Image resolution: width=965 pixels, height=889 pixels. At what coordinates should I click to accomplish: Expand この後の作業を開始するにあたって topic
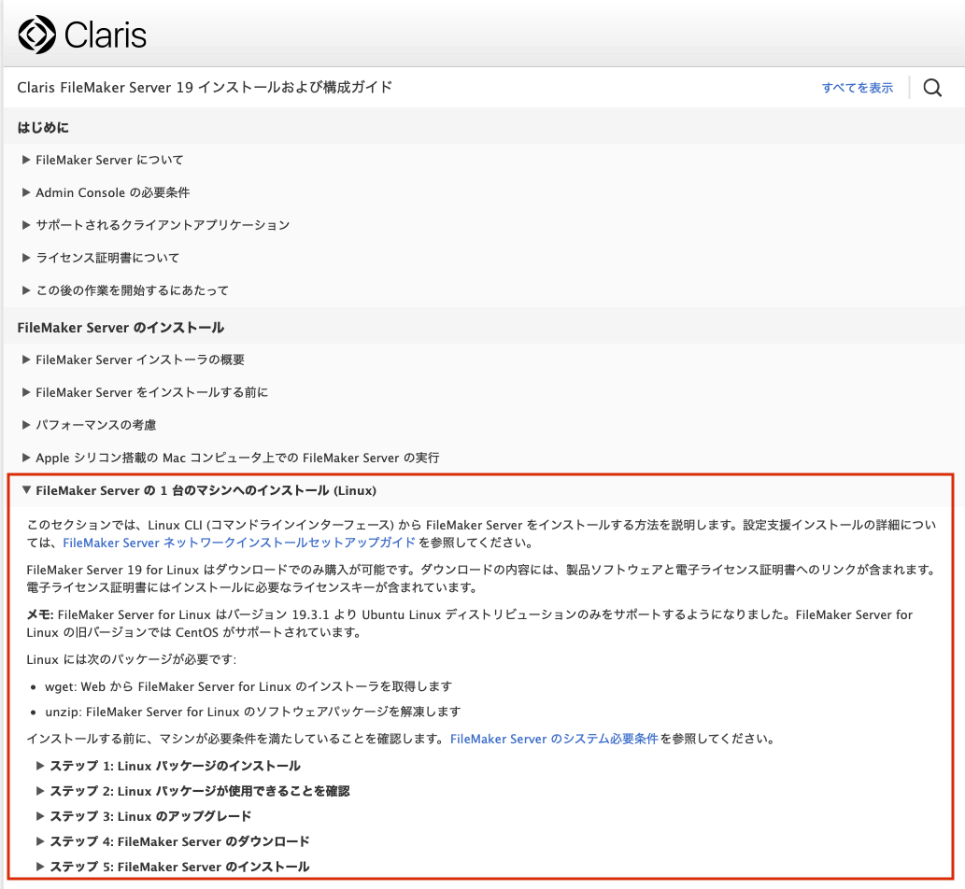131,290
